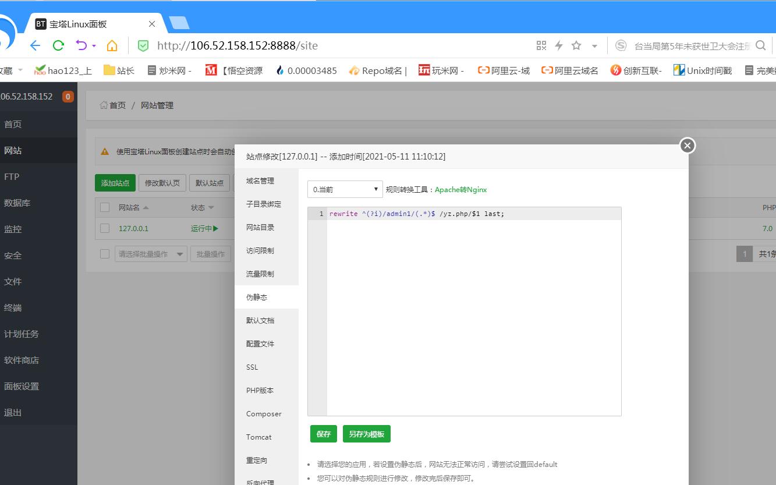The width and height of the screenshot is (776, 485).
Task: Tick the checkbox for site 127.0.0.1
Action: pos(105,228)
